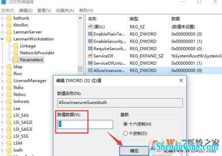Screen dimensions: 222x156
Task: Select the 十六进制(H) hexadecimal radio button
Action: click(125, 124)
